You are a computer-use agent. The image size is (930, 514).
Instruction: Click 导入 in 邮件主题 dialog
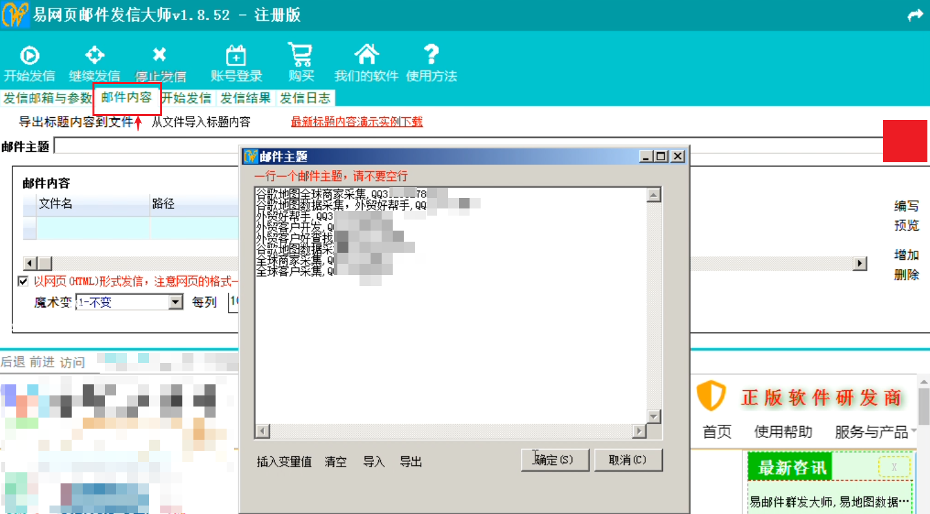click(374, 462)
